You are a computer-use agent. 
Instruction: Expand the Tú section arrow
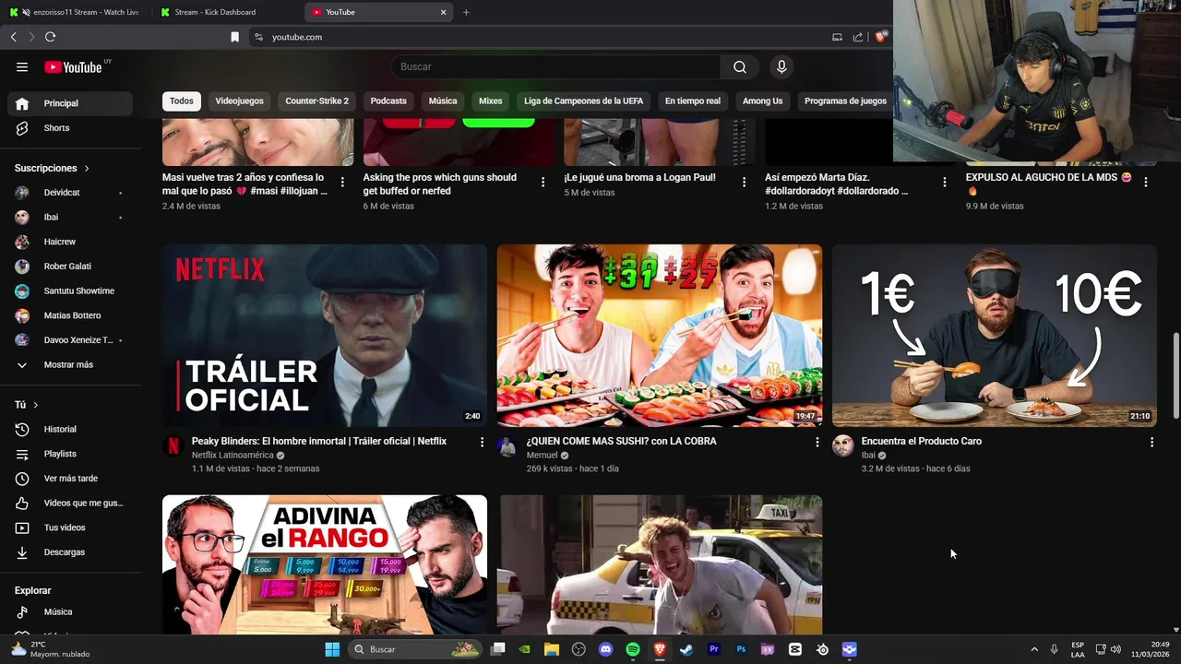point(36,405)
